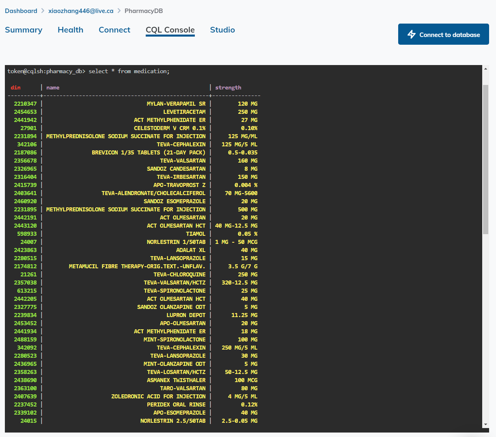
Task: Click the TIAMOL name cell
Action: [196, 234]
